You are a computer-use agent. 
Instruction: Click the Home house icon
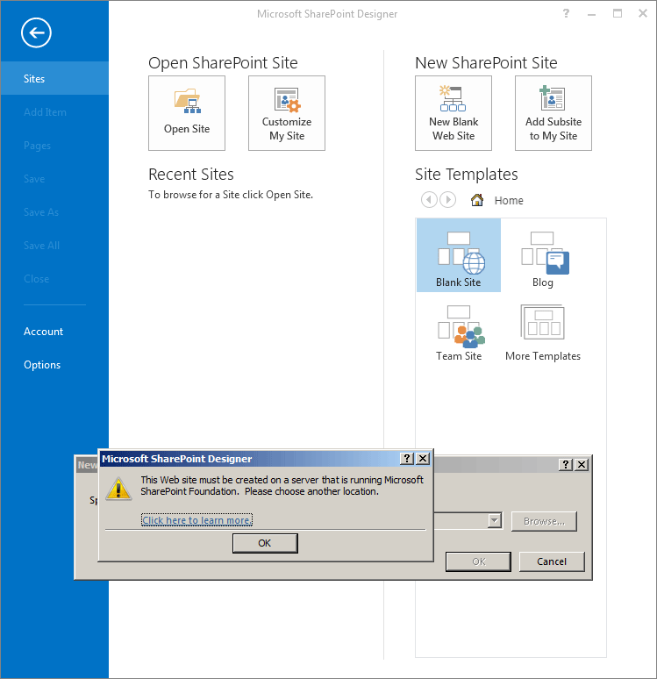tap(477, 200)
